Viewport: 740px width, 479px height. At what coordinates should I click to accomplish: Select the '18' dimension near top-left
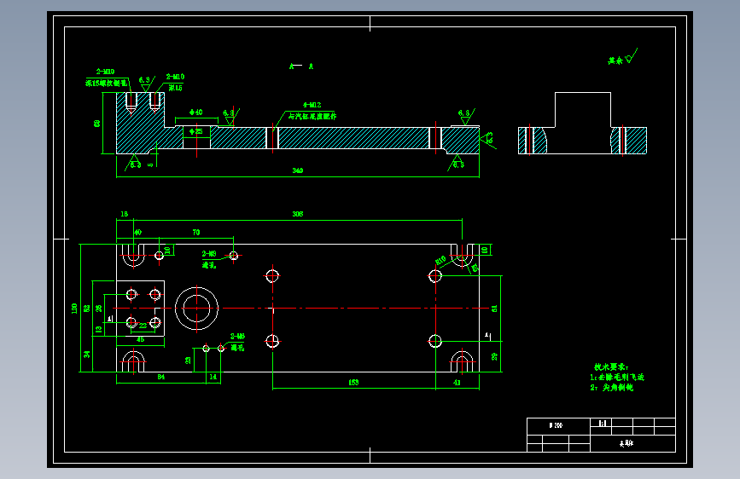[124, 214]
